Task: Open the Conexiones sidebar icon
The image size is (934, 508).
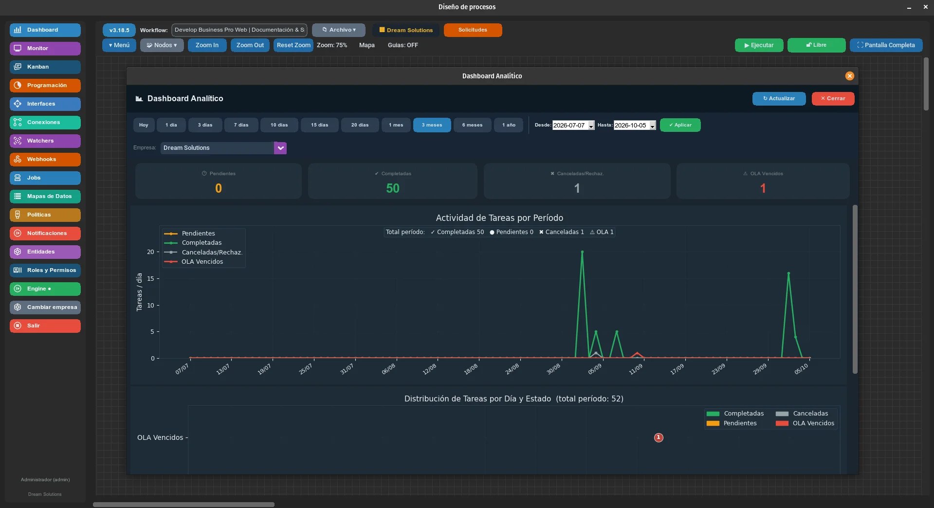Action: coord(18,122)
